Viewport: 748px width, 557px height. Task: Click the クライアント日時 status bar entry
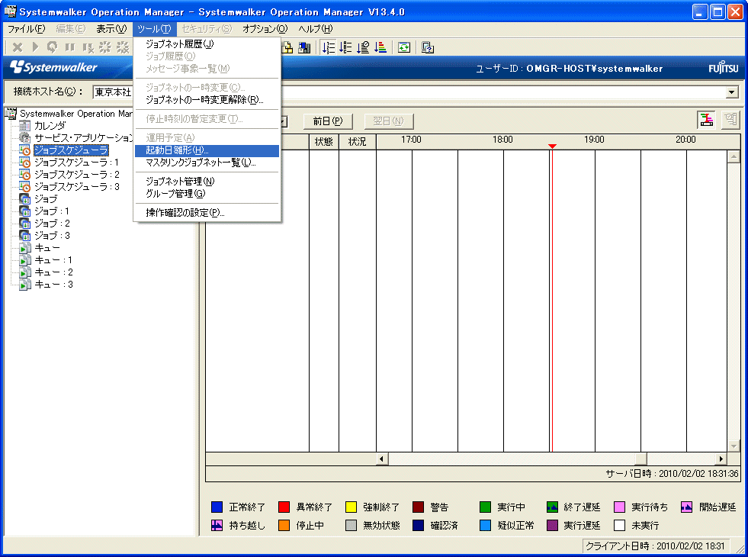pyautogui.click(x=654, y=546)
